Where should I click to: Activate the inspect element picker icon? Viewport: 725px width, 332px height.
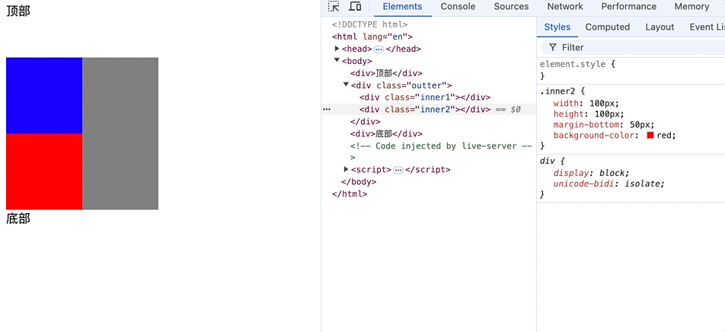click(x=334, y=7)
